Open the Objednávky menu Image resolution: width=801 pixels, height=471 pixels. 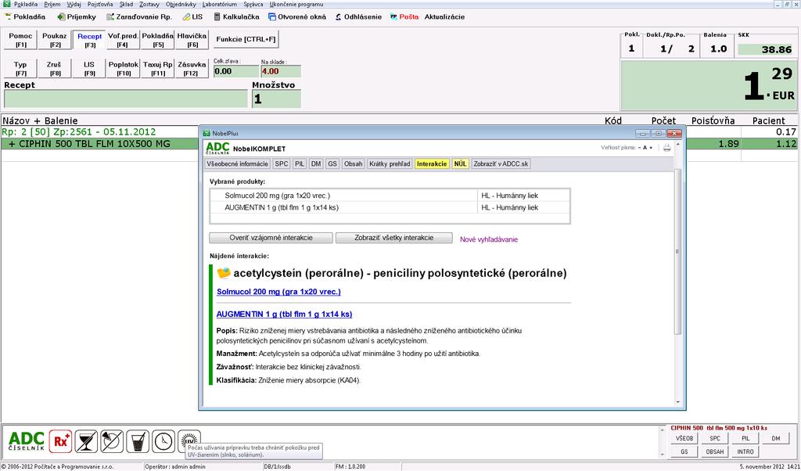[x=181, y=4]
